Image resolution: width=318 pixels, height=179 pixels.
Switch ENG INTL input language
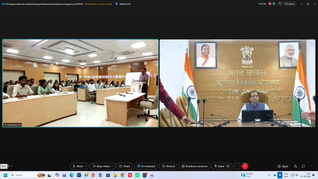pos(286,175)
